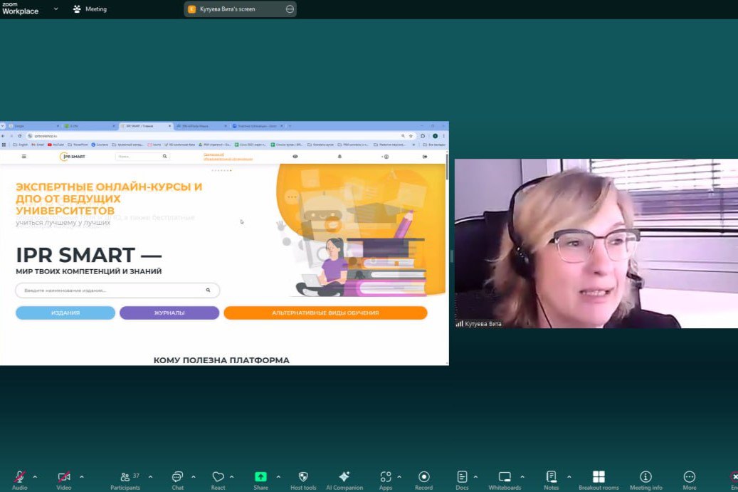Click the React heart icon
738x492 pixels.
pos(218,477)
